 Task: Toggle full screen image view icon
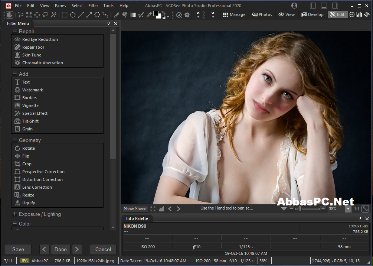[153, 209]
